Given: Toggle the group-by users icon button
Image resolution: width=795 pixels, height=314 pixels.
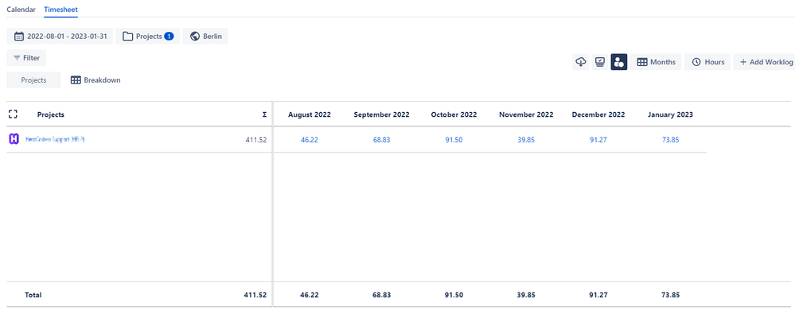Looking at the screenshot, I should click(x=619, y=62).
